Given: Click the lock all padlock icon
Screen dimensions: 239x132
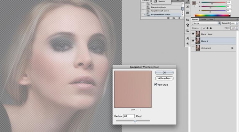Looking at the screenshot, I should coord(210,28).
